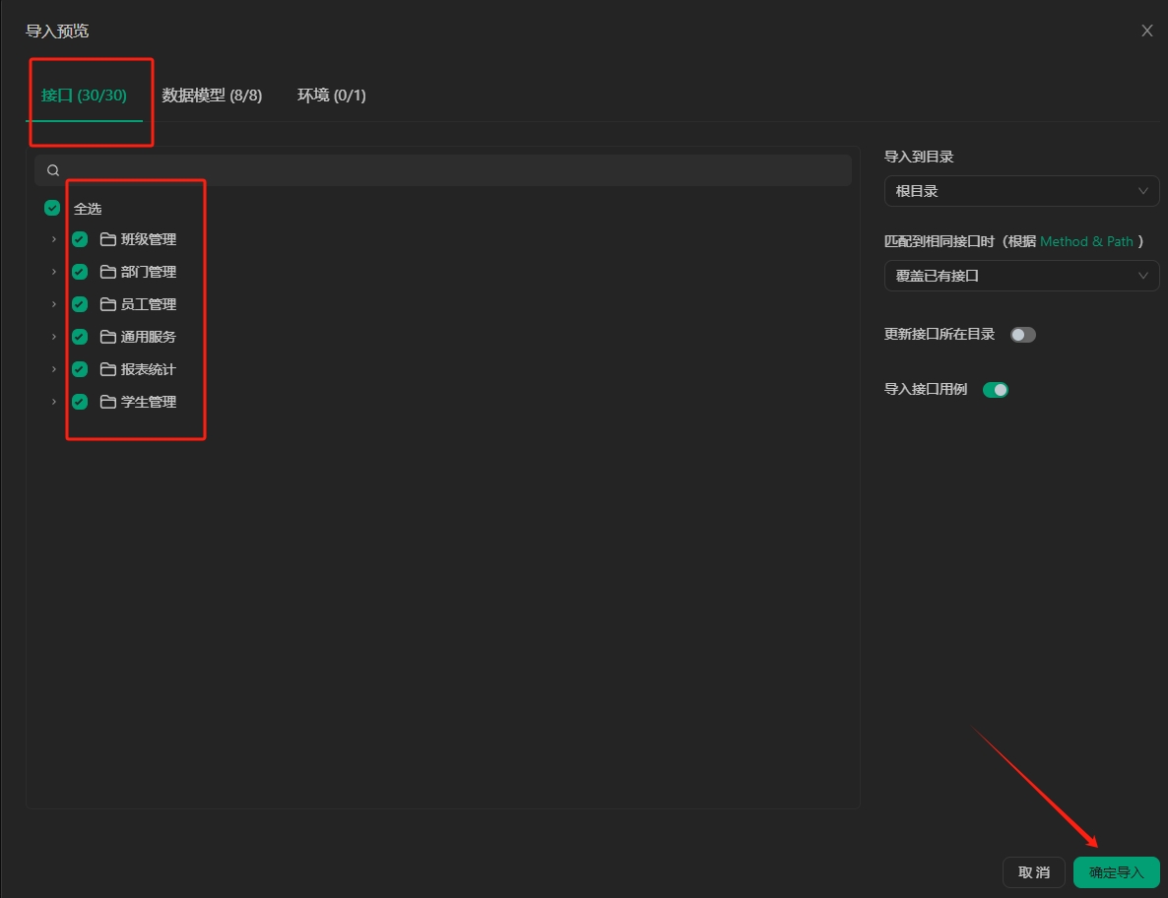The width and height of the screenshot is (1168, 898).
Task: Enable the 更新接口所在目录 switch
Action: coord(1023,335)
